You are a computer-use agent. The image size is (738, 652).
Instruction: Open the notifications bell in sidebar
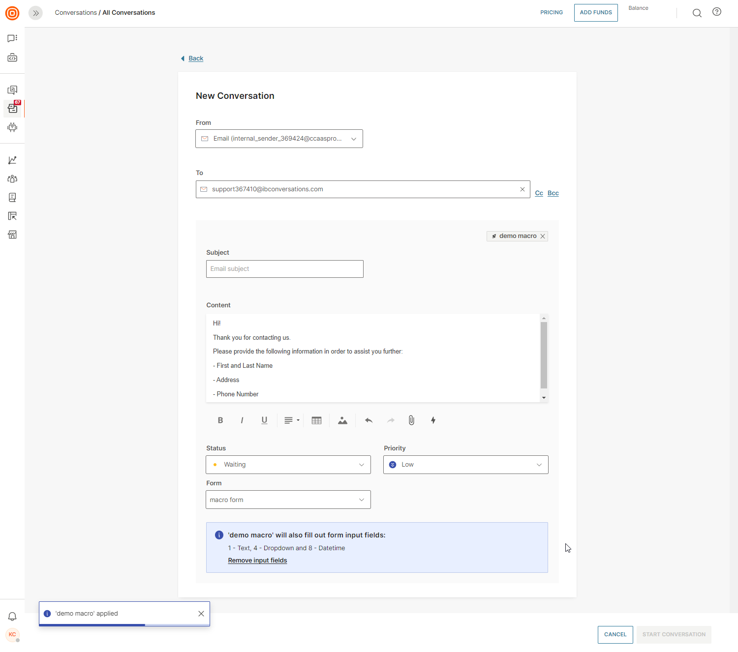pos(12,617)
